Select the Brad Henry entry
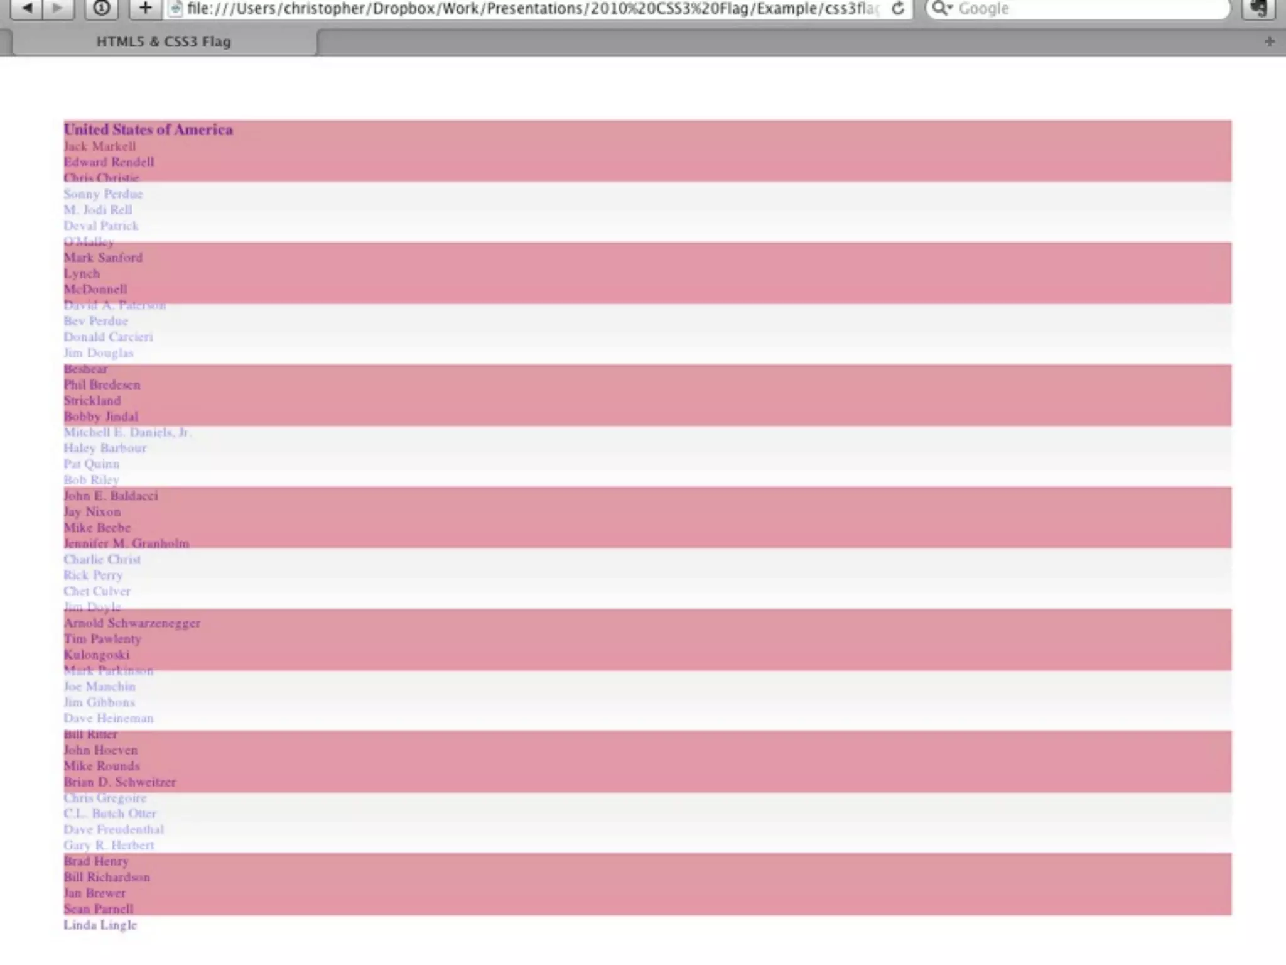This screenshot has height=965, width=1286. point(96,861)
